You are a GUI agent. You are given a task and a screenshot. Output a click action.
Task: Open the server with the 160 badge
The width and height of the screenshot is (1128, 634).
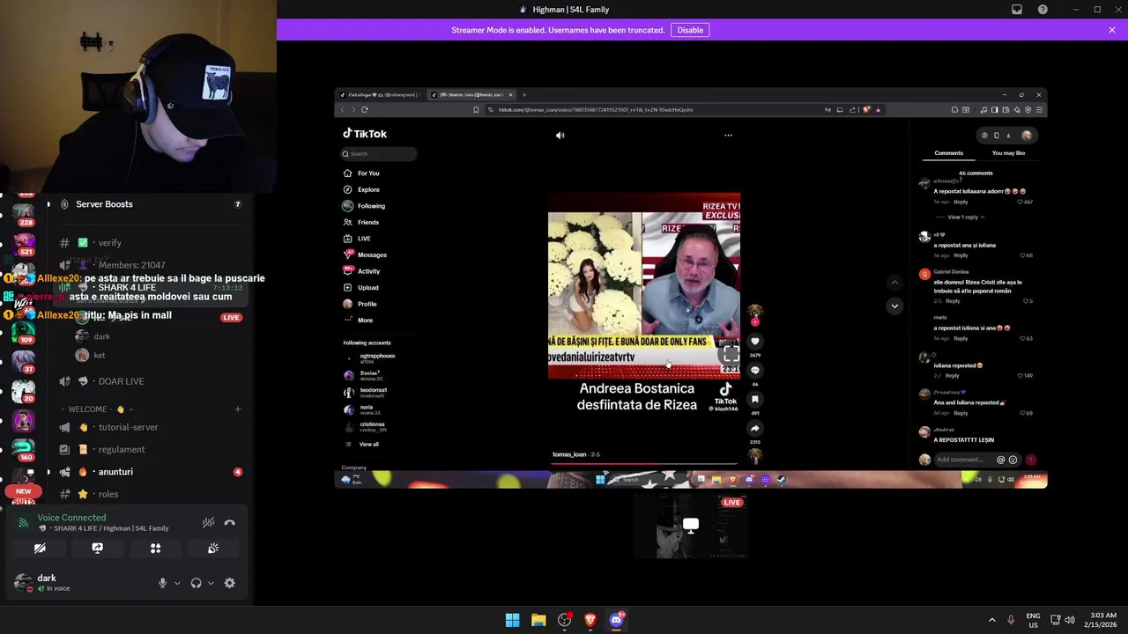coord(24,449)
